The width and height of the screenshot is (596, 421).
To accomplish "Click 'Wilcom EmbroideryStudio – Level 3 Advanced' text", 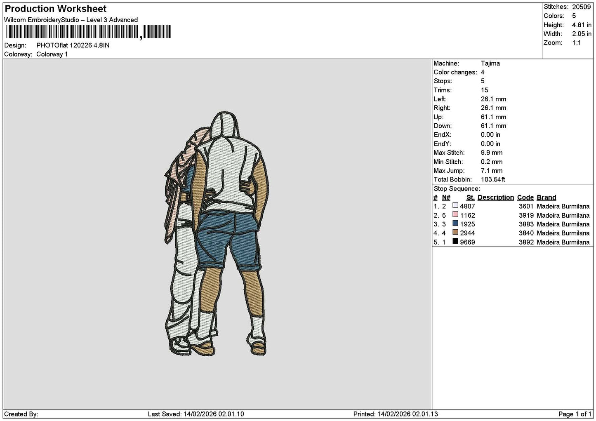I will 71,20.
